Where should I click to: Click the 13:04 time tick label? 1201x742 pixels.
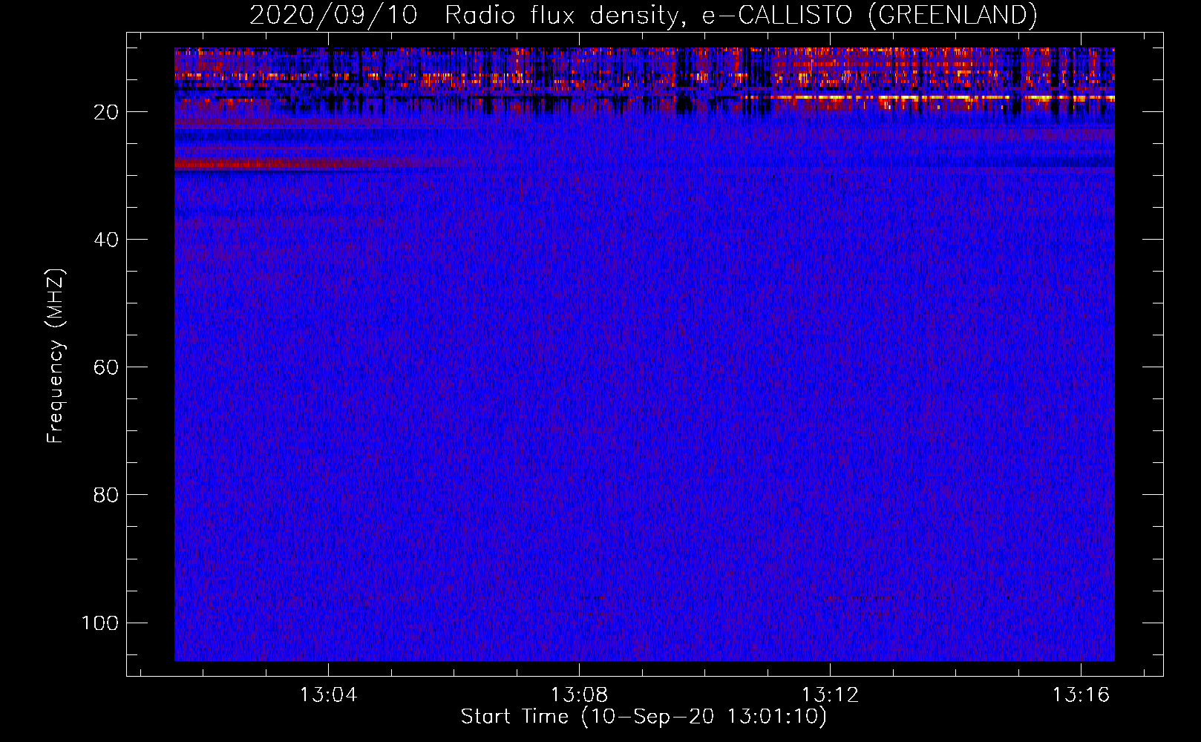(x=328, y=695)
